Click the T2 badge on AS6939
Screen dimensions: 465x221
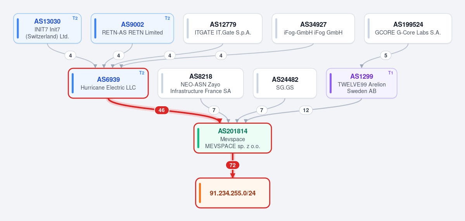(142, 73)
